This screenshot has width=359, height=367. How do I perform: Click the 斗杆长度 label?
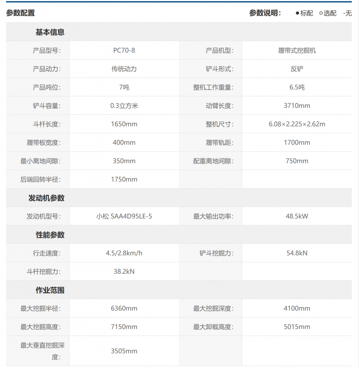pos(47,124)
